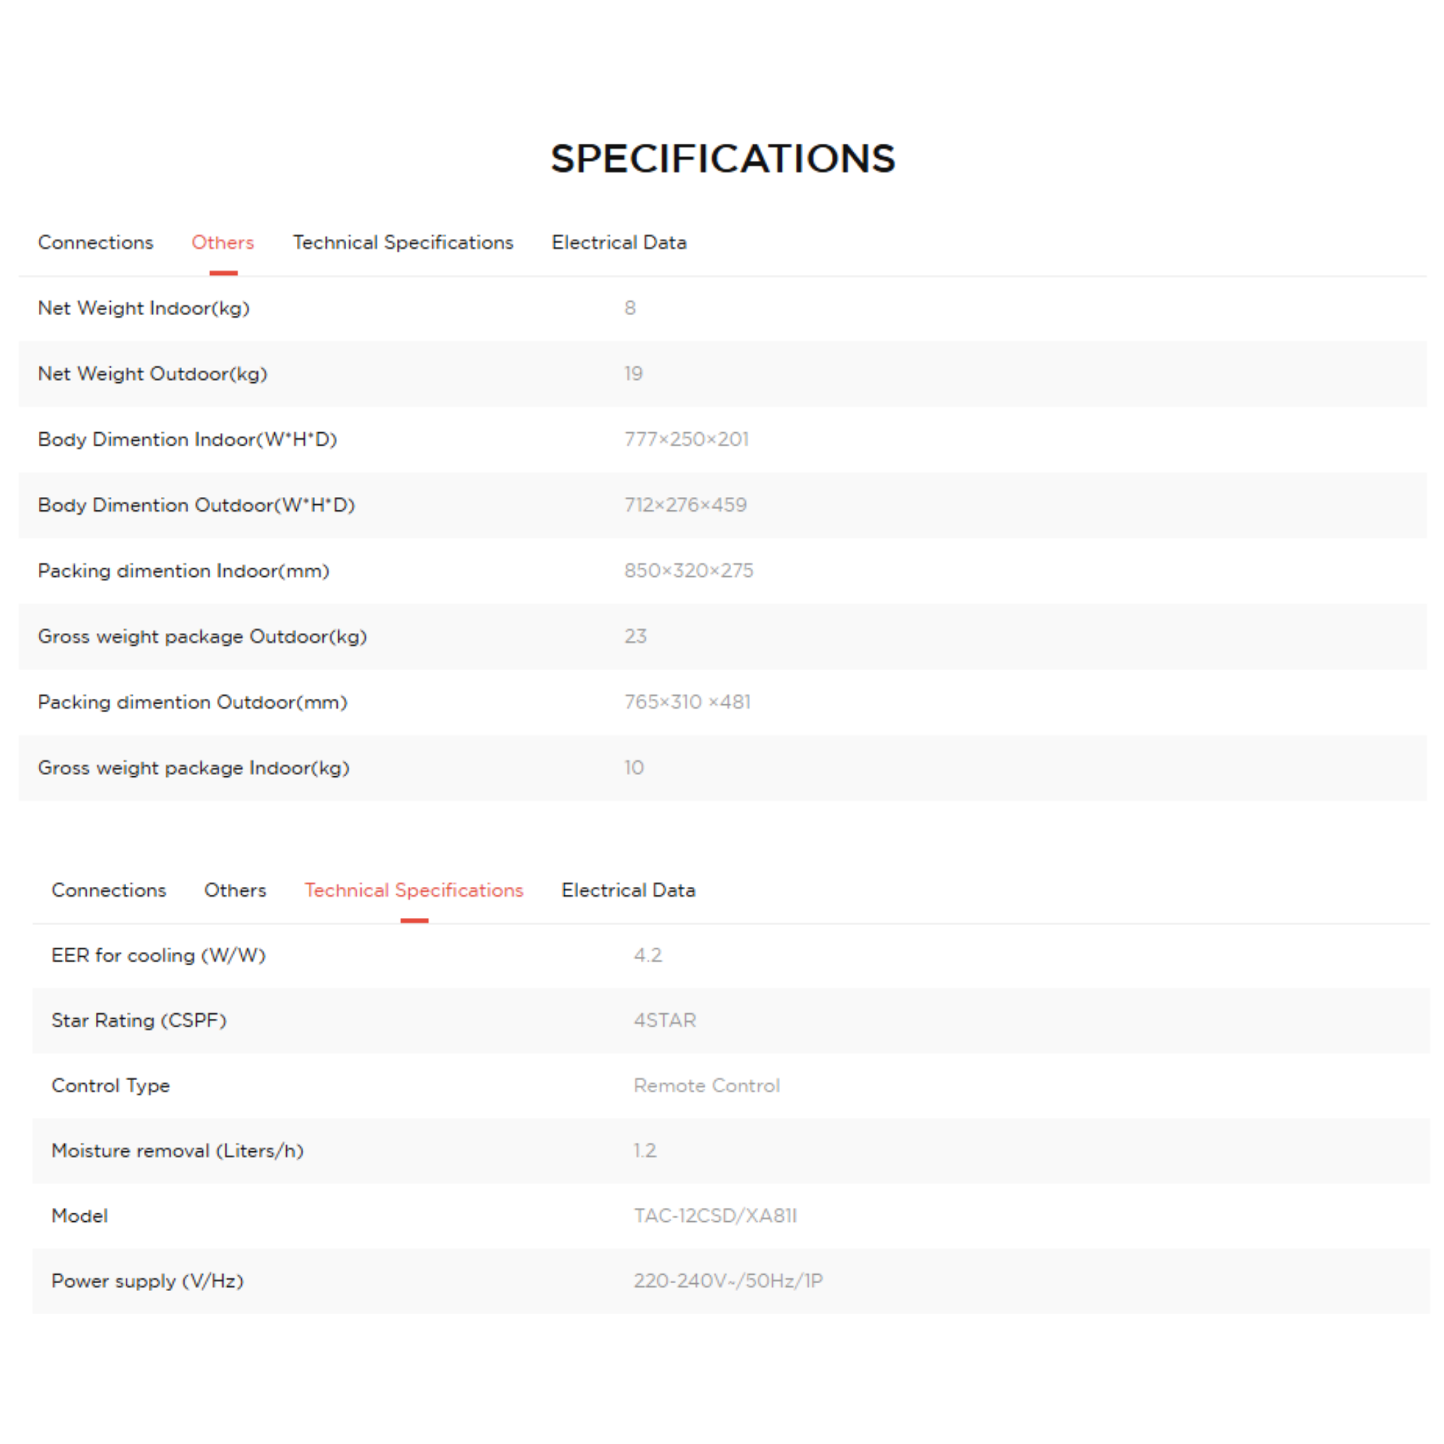1444x1444 pixels.
Task: Click the indoor body dimension value 777×250×201
Action: point(686,439)
